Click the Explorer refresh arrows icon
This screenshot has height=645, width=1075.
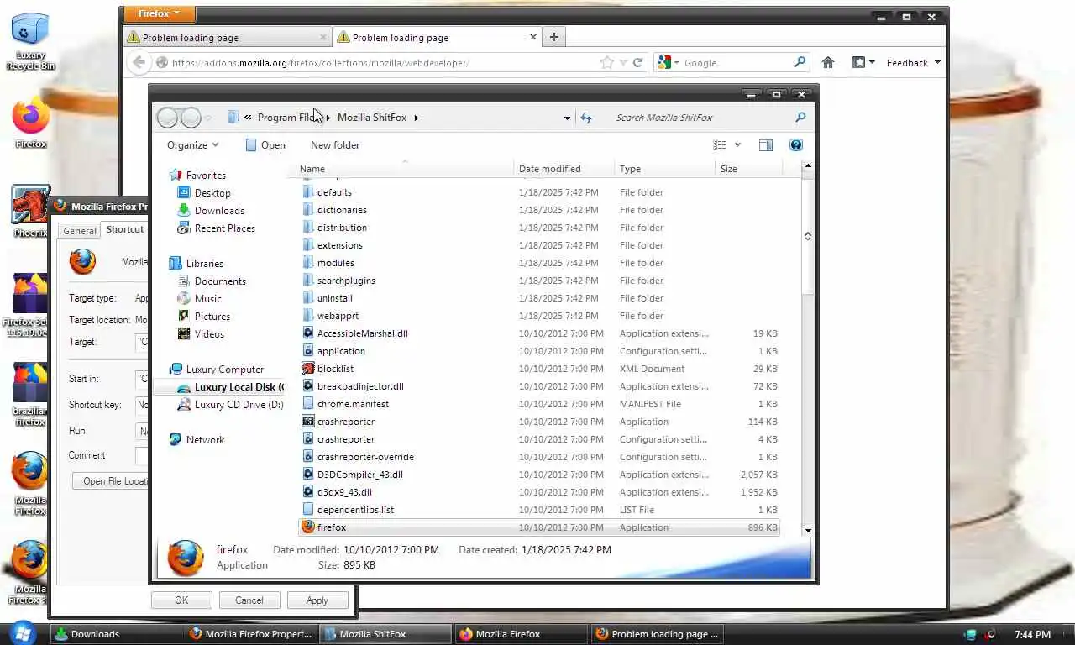[x=586, y=118]
